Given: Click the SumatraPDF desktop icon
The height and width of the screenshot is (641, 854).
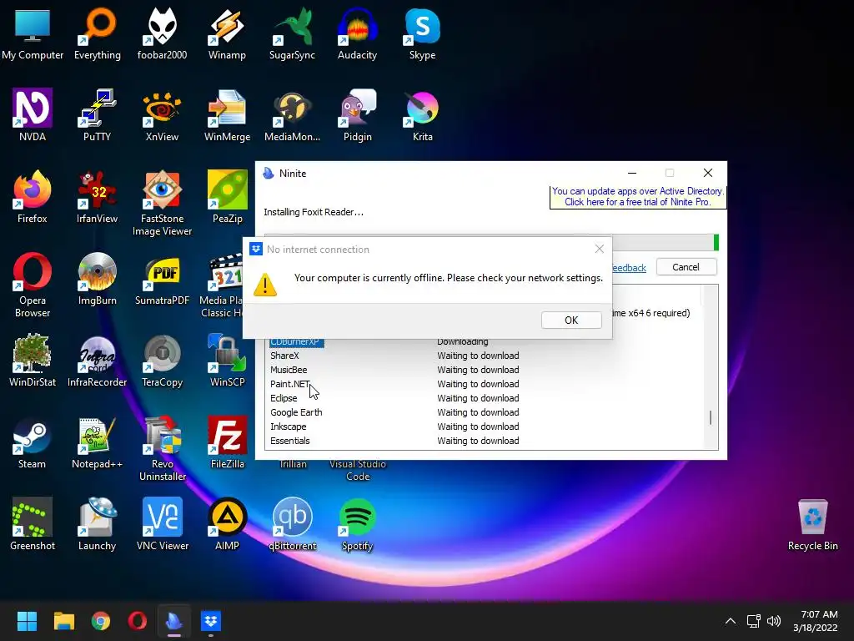Looking at the screenshot, I should pyautogui.click(x=163, y=278).
